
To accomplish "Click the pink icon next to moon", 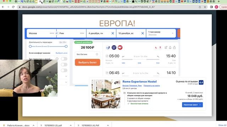I will [x=160, y=48].
